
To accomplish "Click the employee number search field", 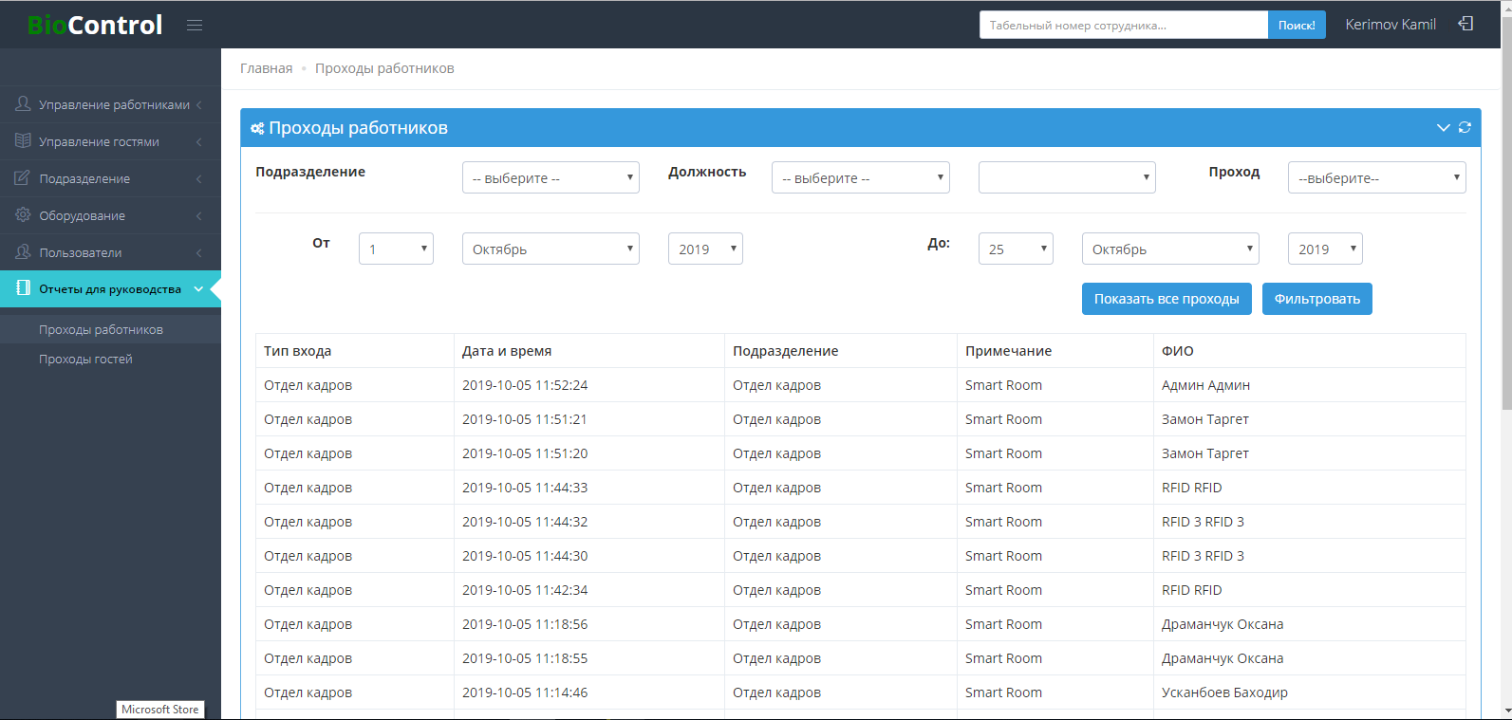I will click(x=1123, y=25).
